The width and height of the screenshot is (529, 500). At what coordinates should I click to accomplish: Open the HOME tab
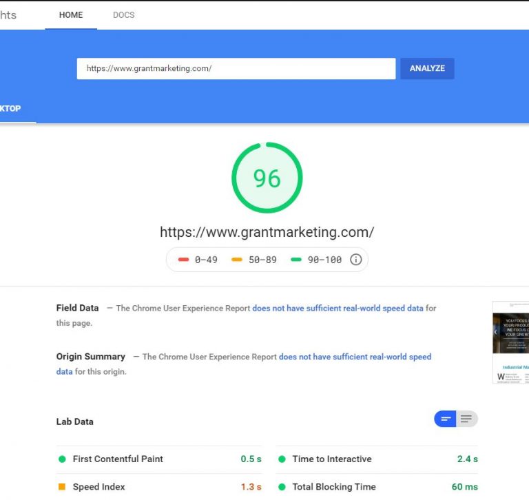coord(71,15)
